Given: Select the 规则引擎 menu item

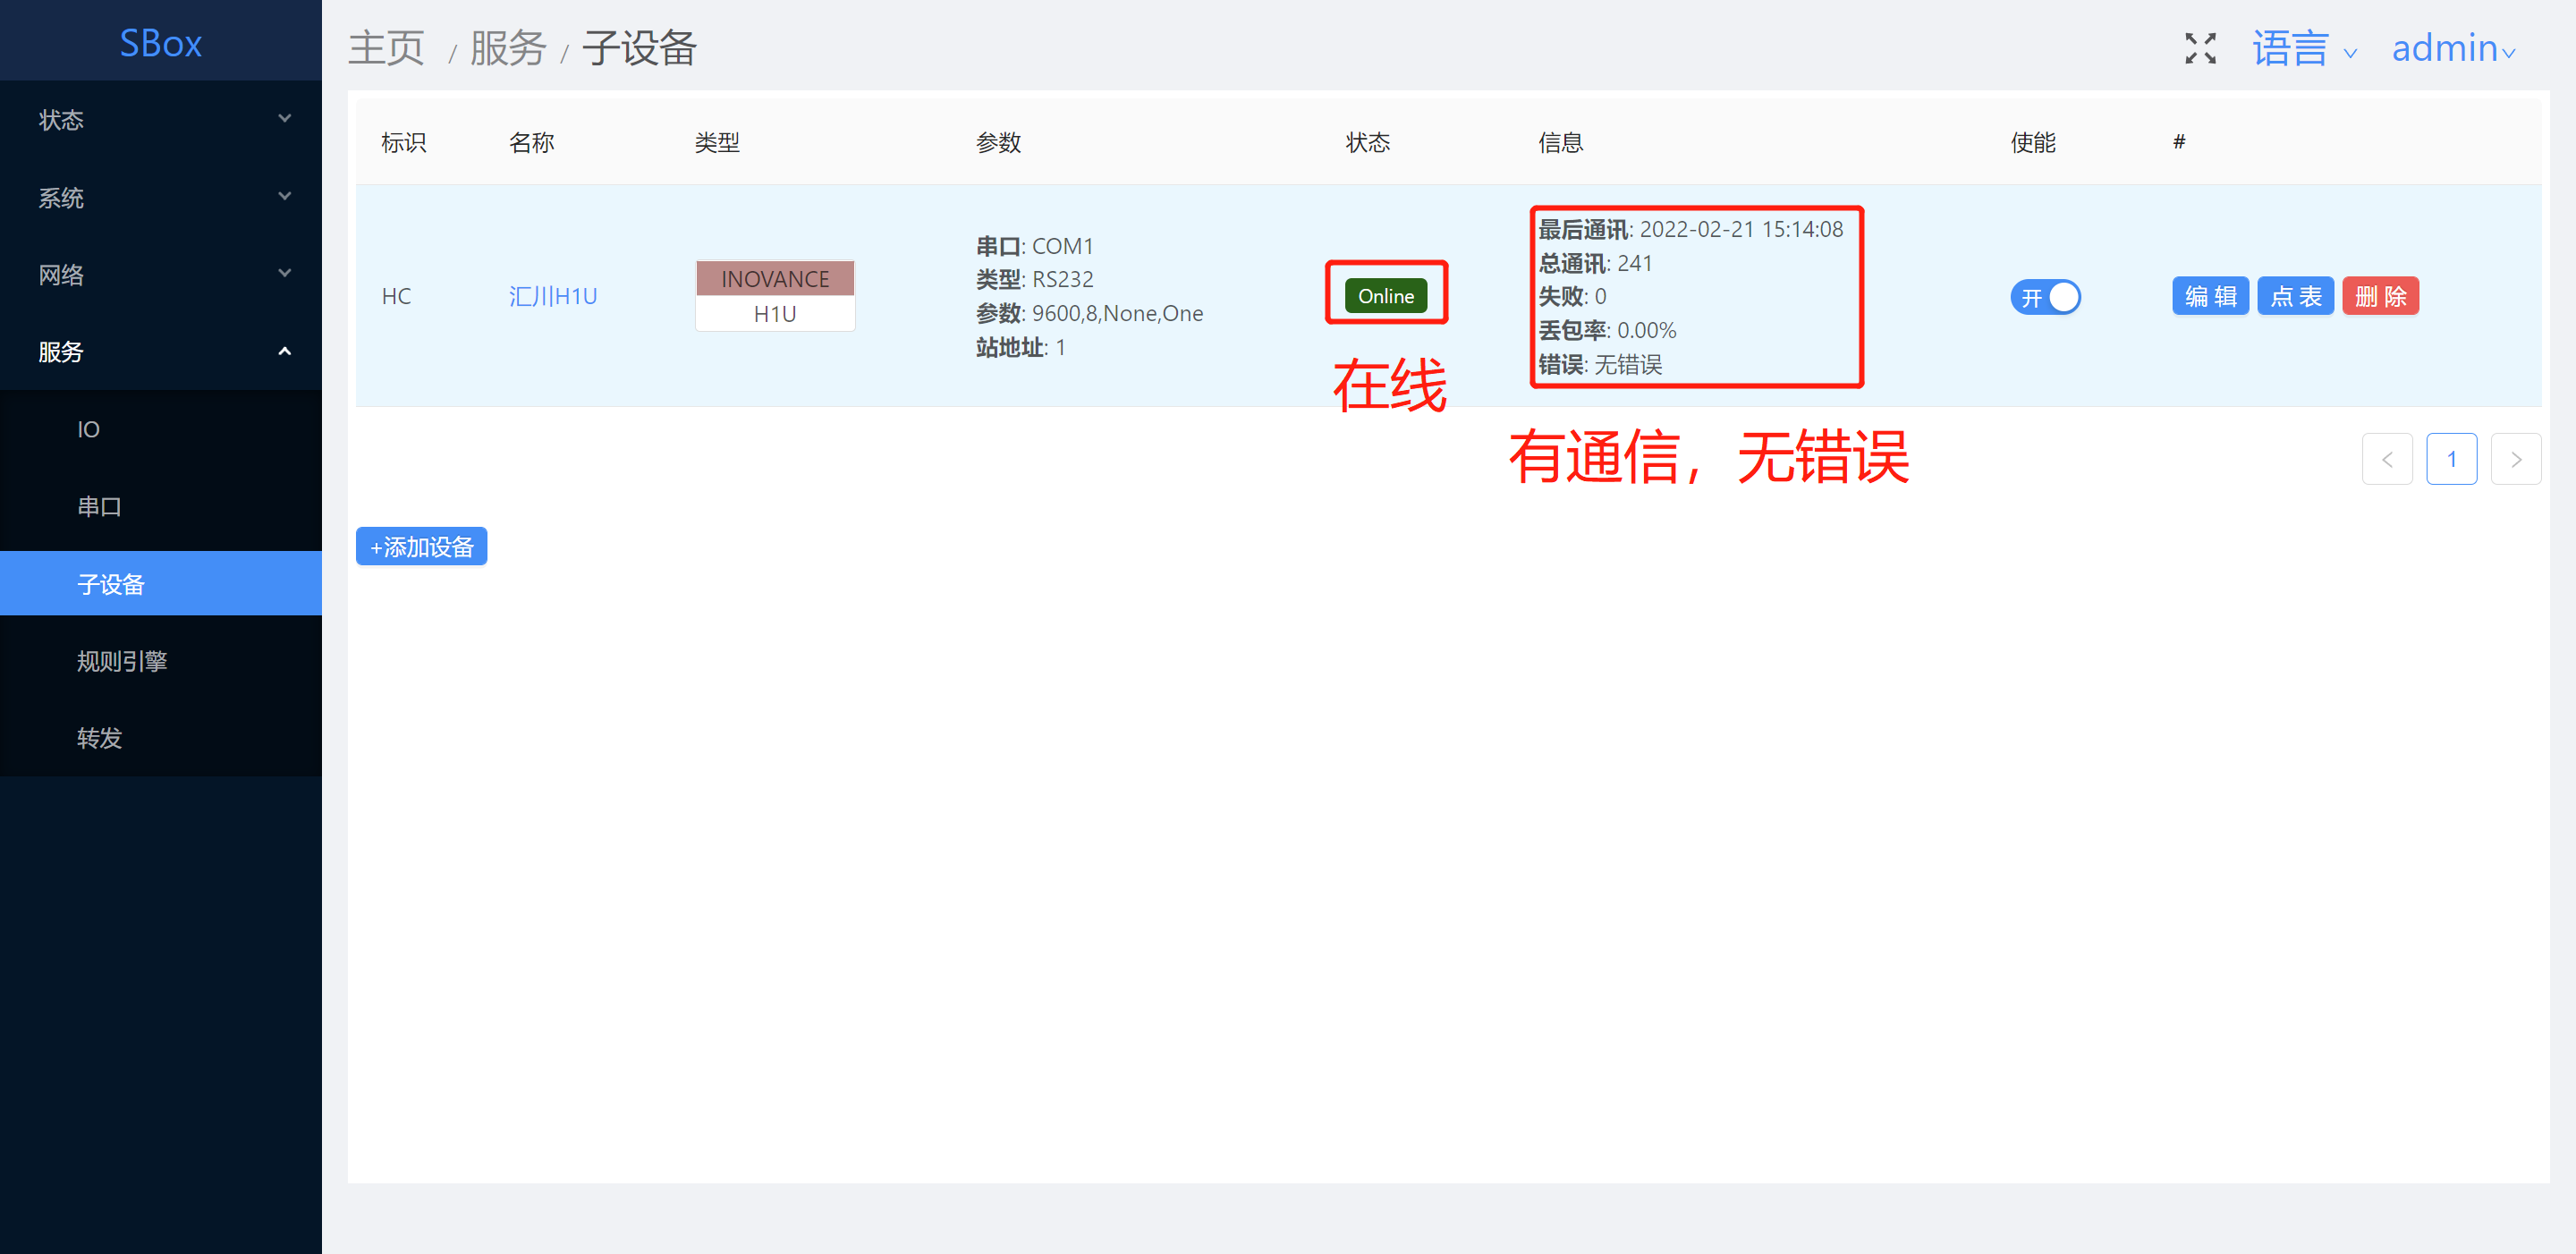Looking at the screenshot, I should pyautogui.click(x=122, y=661).
